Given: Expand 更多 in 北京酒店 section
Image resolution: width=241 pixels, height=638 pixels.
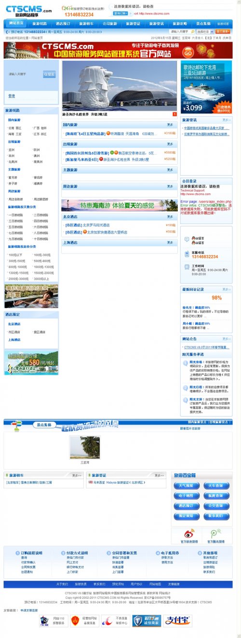Looking at the screenshot, I should pyautogui.click(x=170, y=217).
